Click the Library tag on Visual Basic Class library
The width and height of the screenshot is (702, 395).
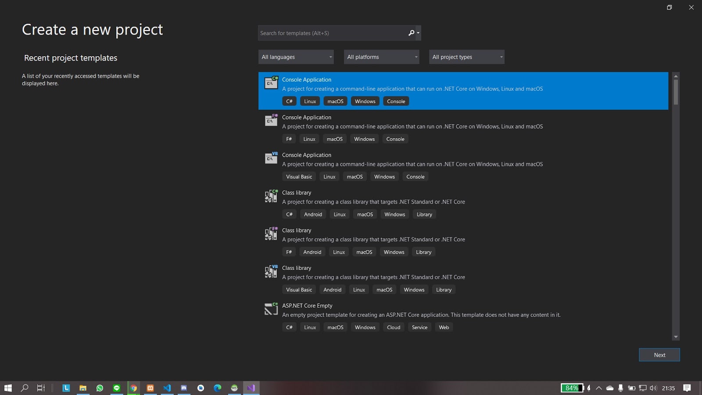tap(444, 290)
